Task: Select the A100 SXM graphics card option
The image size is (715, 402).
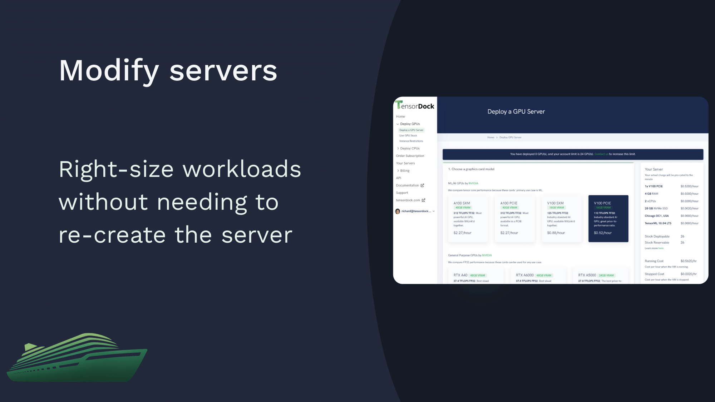Action: point(468,218)
